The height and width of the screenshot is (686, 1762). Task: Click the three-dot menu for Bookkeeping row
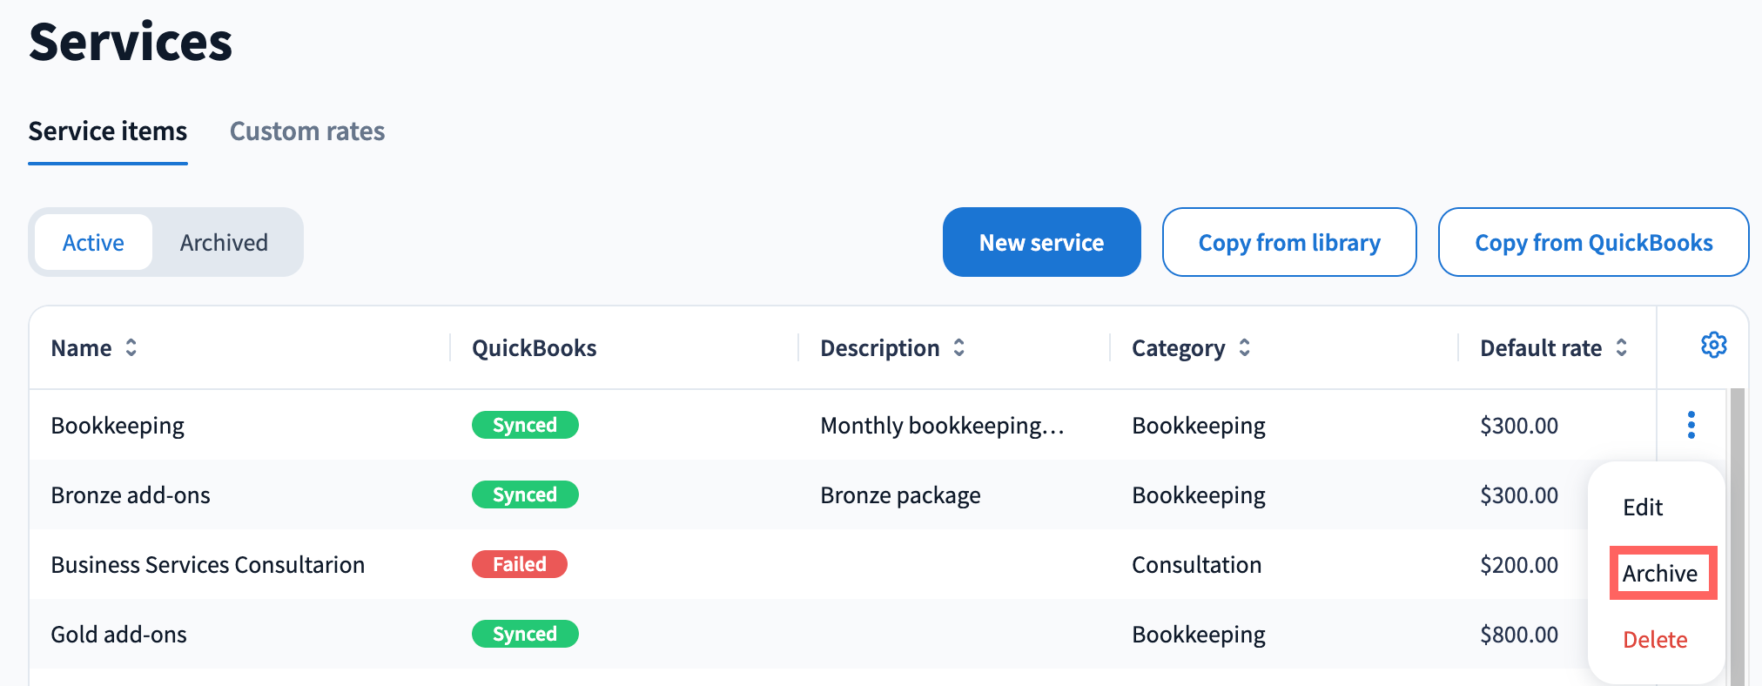pos(1691,425)
